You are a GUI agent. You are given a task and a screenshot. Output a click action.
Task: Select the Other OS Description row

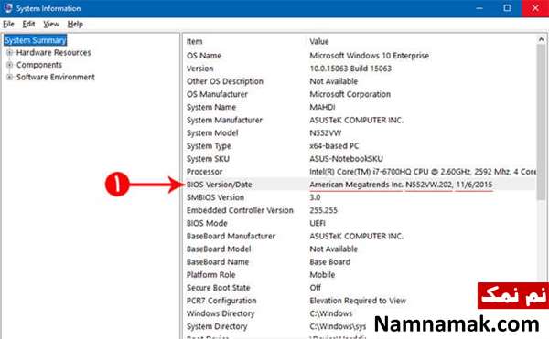click(x=360, y=81)
